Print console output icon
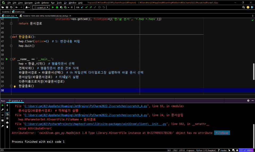 point(7,123)
